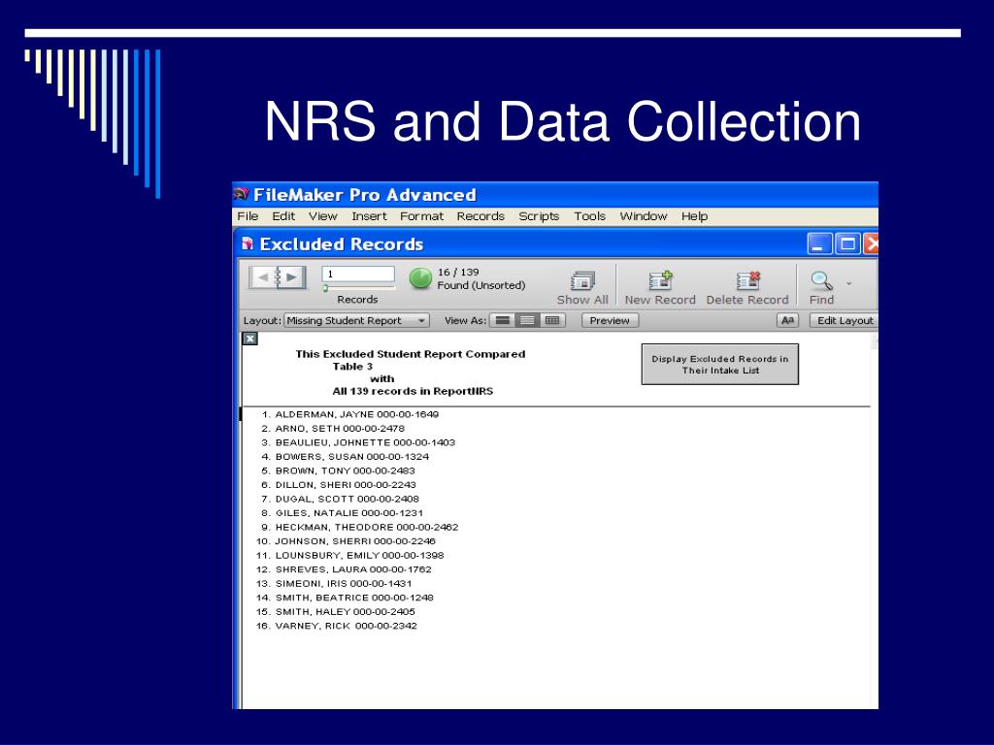Open the Records menu
This screenshot has height=745, width=994.
[480, 216]
